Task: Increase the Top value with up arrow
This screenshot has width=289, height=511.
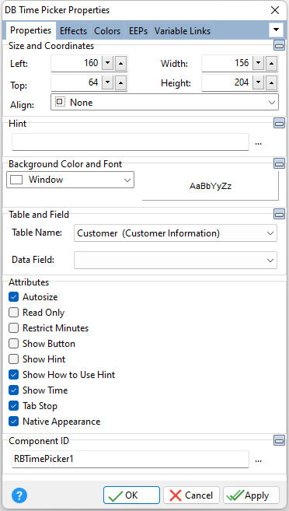Action: coord(120,83)
